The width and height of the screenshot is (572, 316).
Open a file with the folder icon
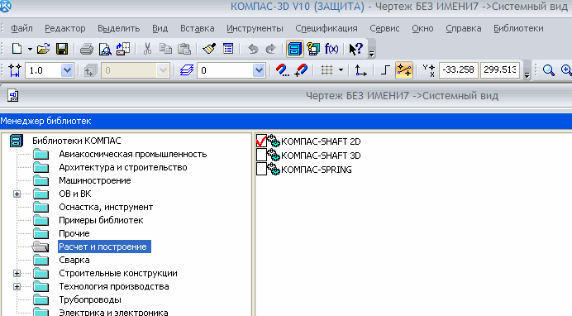(43, 49)
